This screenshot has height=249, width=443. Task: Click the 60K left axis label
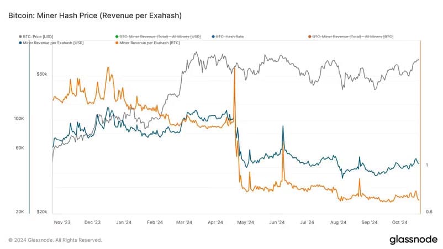click(x=20, y=148)
